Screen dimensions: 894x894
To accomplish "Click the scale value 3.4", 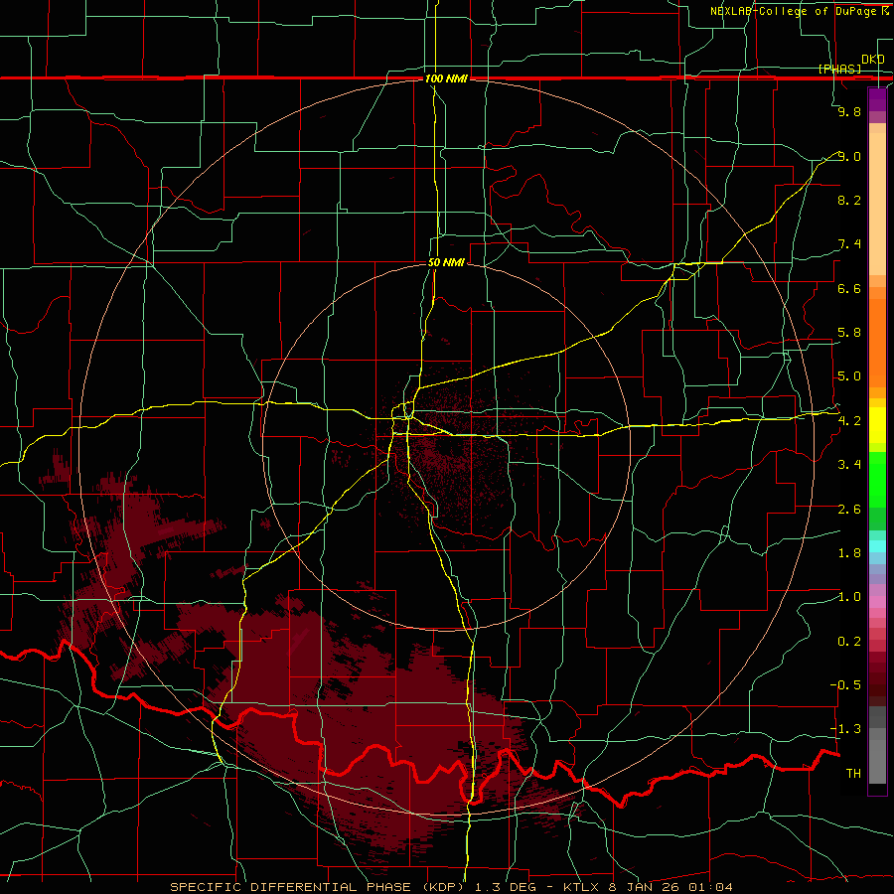I will pos(849,465).
